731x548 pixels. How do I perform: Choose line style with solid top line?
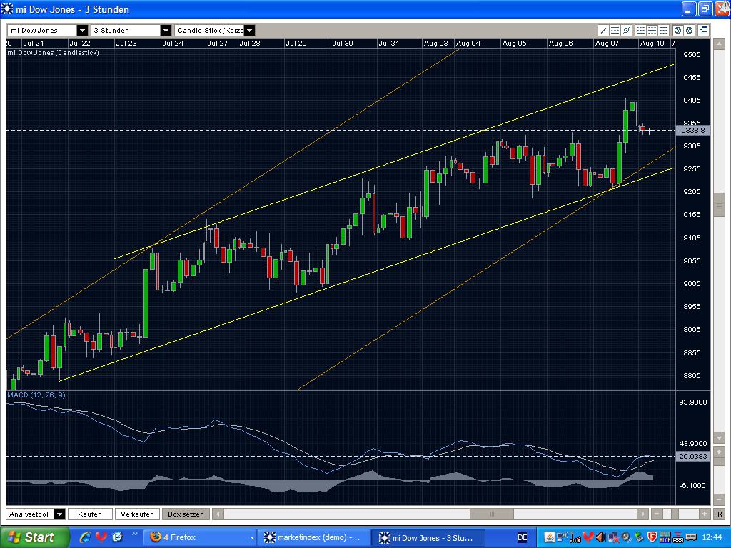click(x=663, y=30)
